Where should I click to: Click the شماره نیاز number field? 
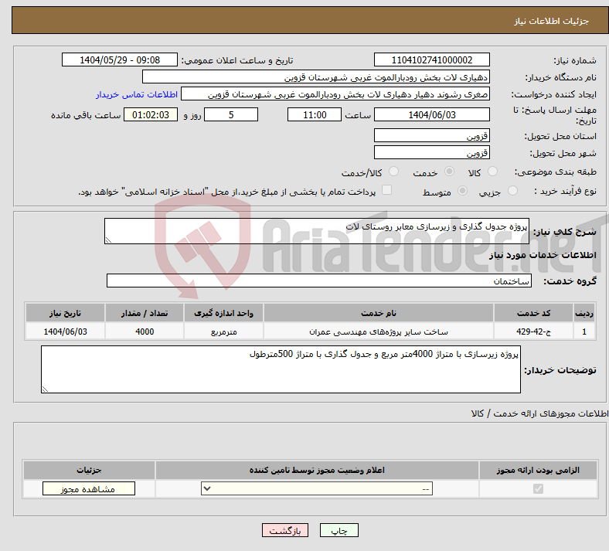pos(431,60)
